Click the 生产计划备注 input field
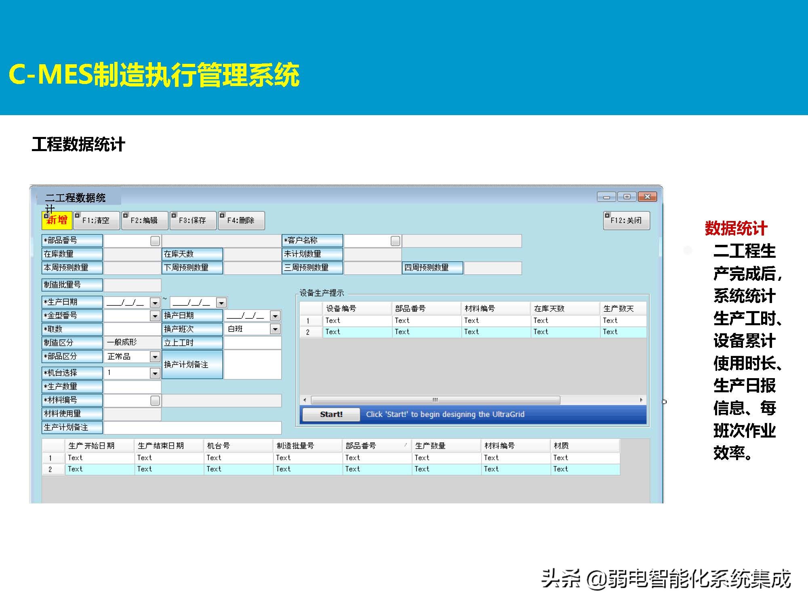The image size is (808, 606). point(193,428)
